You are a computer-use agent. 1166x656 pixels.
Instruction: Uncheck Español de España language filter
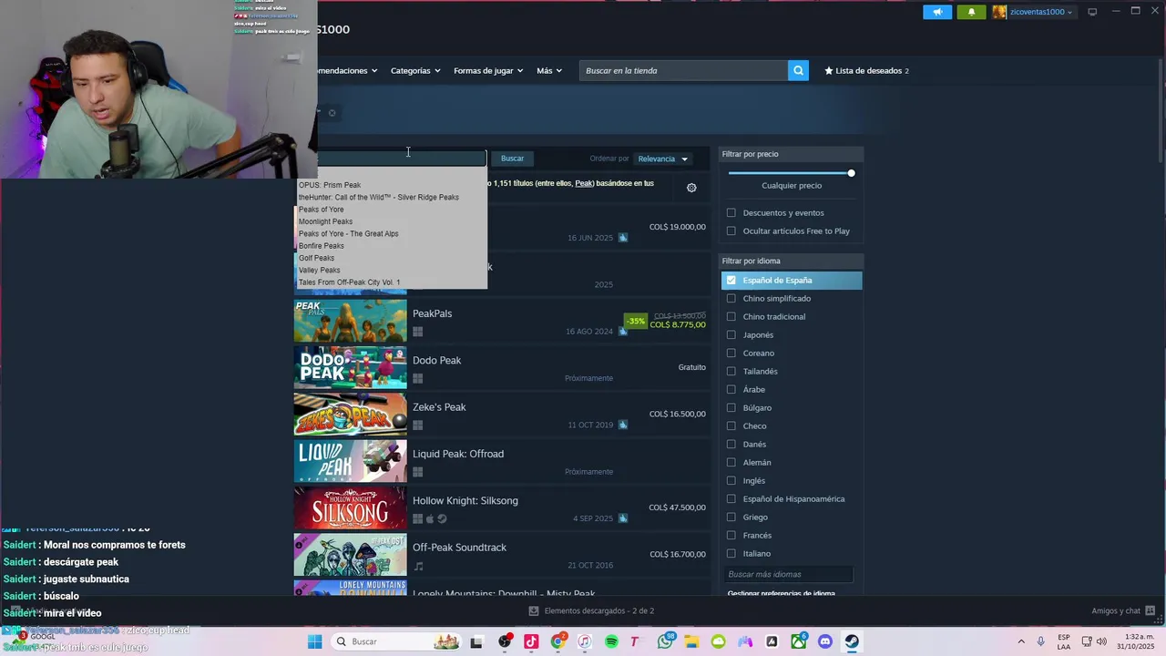(x=731, y=280)
